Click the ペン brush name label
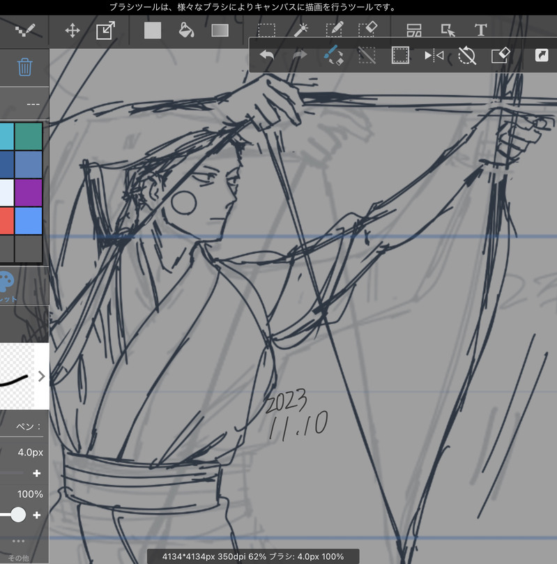 29,427
